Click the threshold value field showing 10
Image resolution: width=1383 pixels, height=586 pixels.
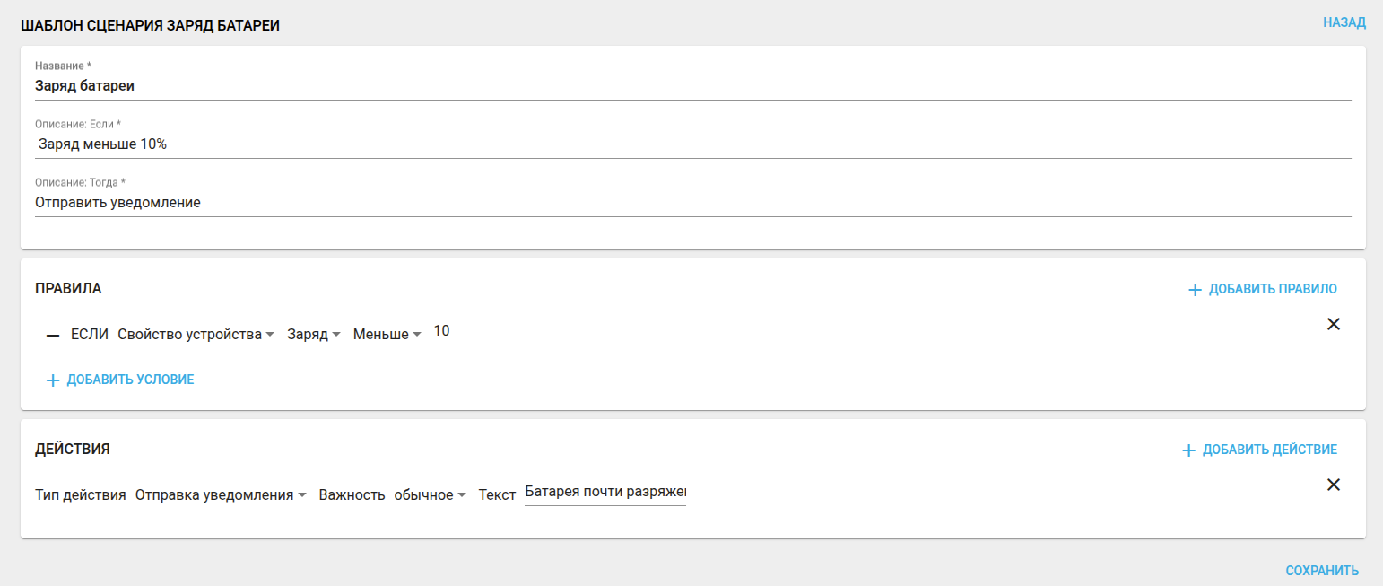514,332
